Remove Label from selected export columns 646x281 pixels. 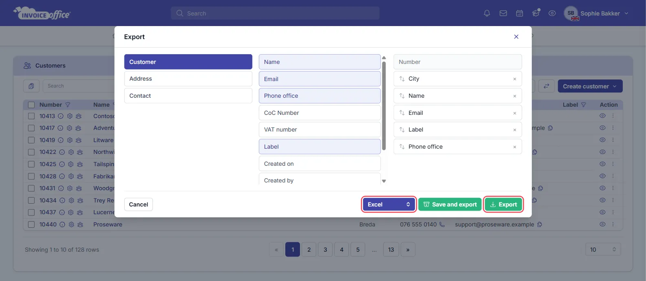pyautogui.click(x=515, y=130)
